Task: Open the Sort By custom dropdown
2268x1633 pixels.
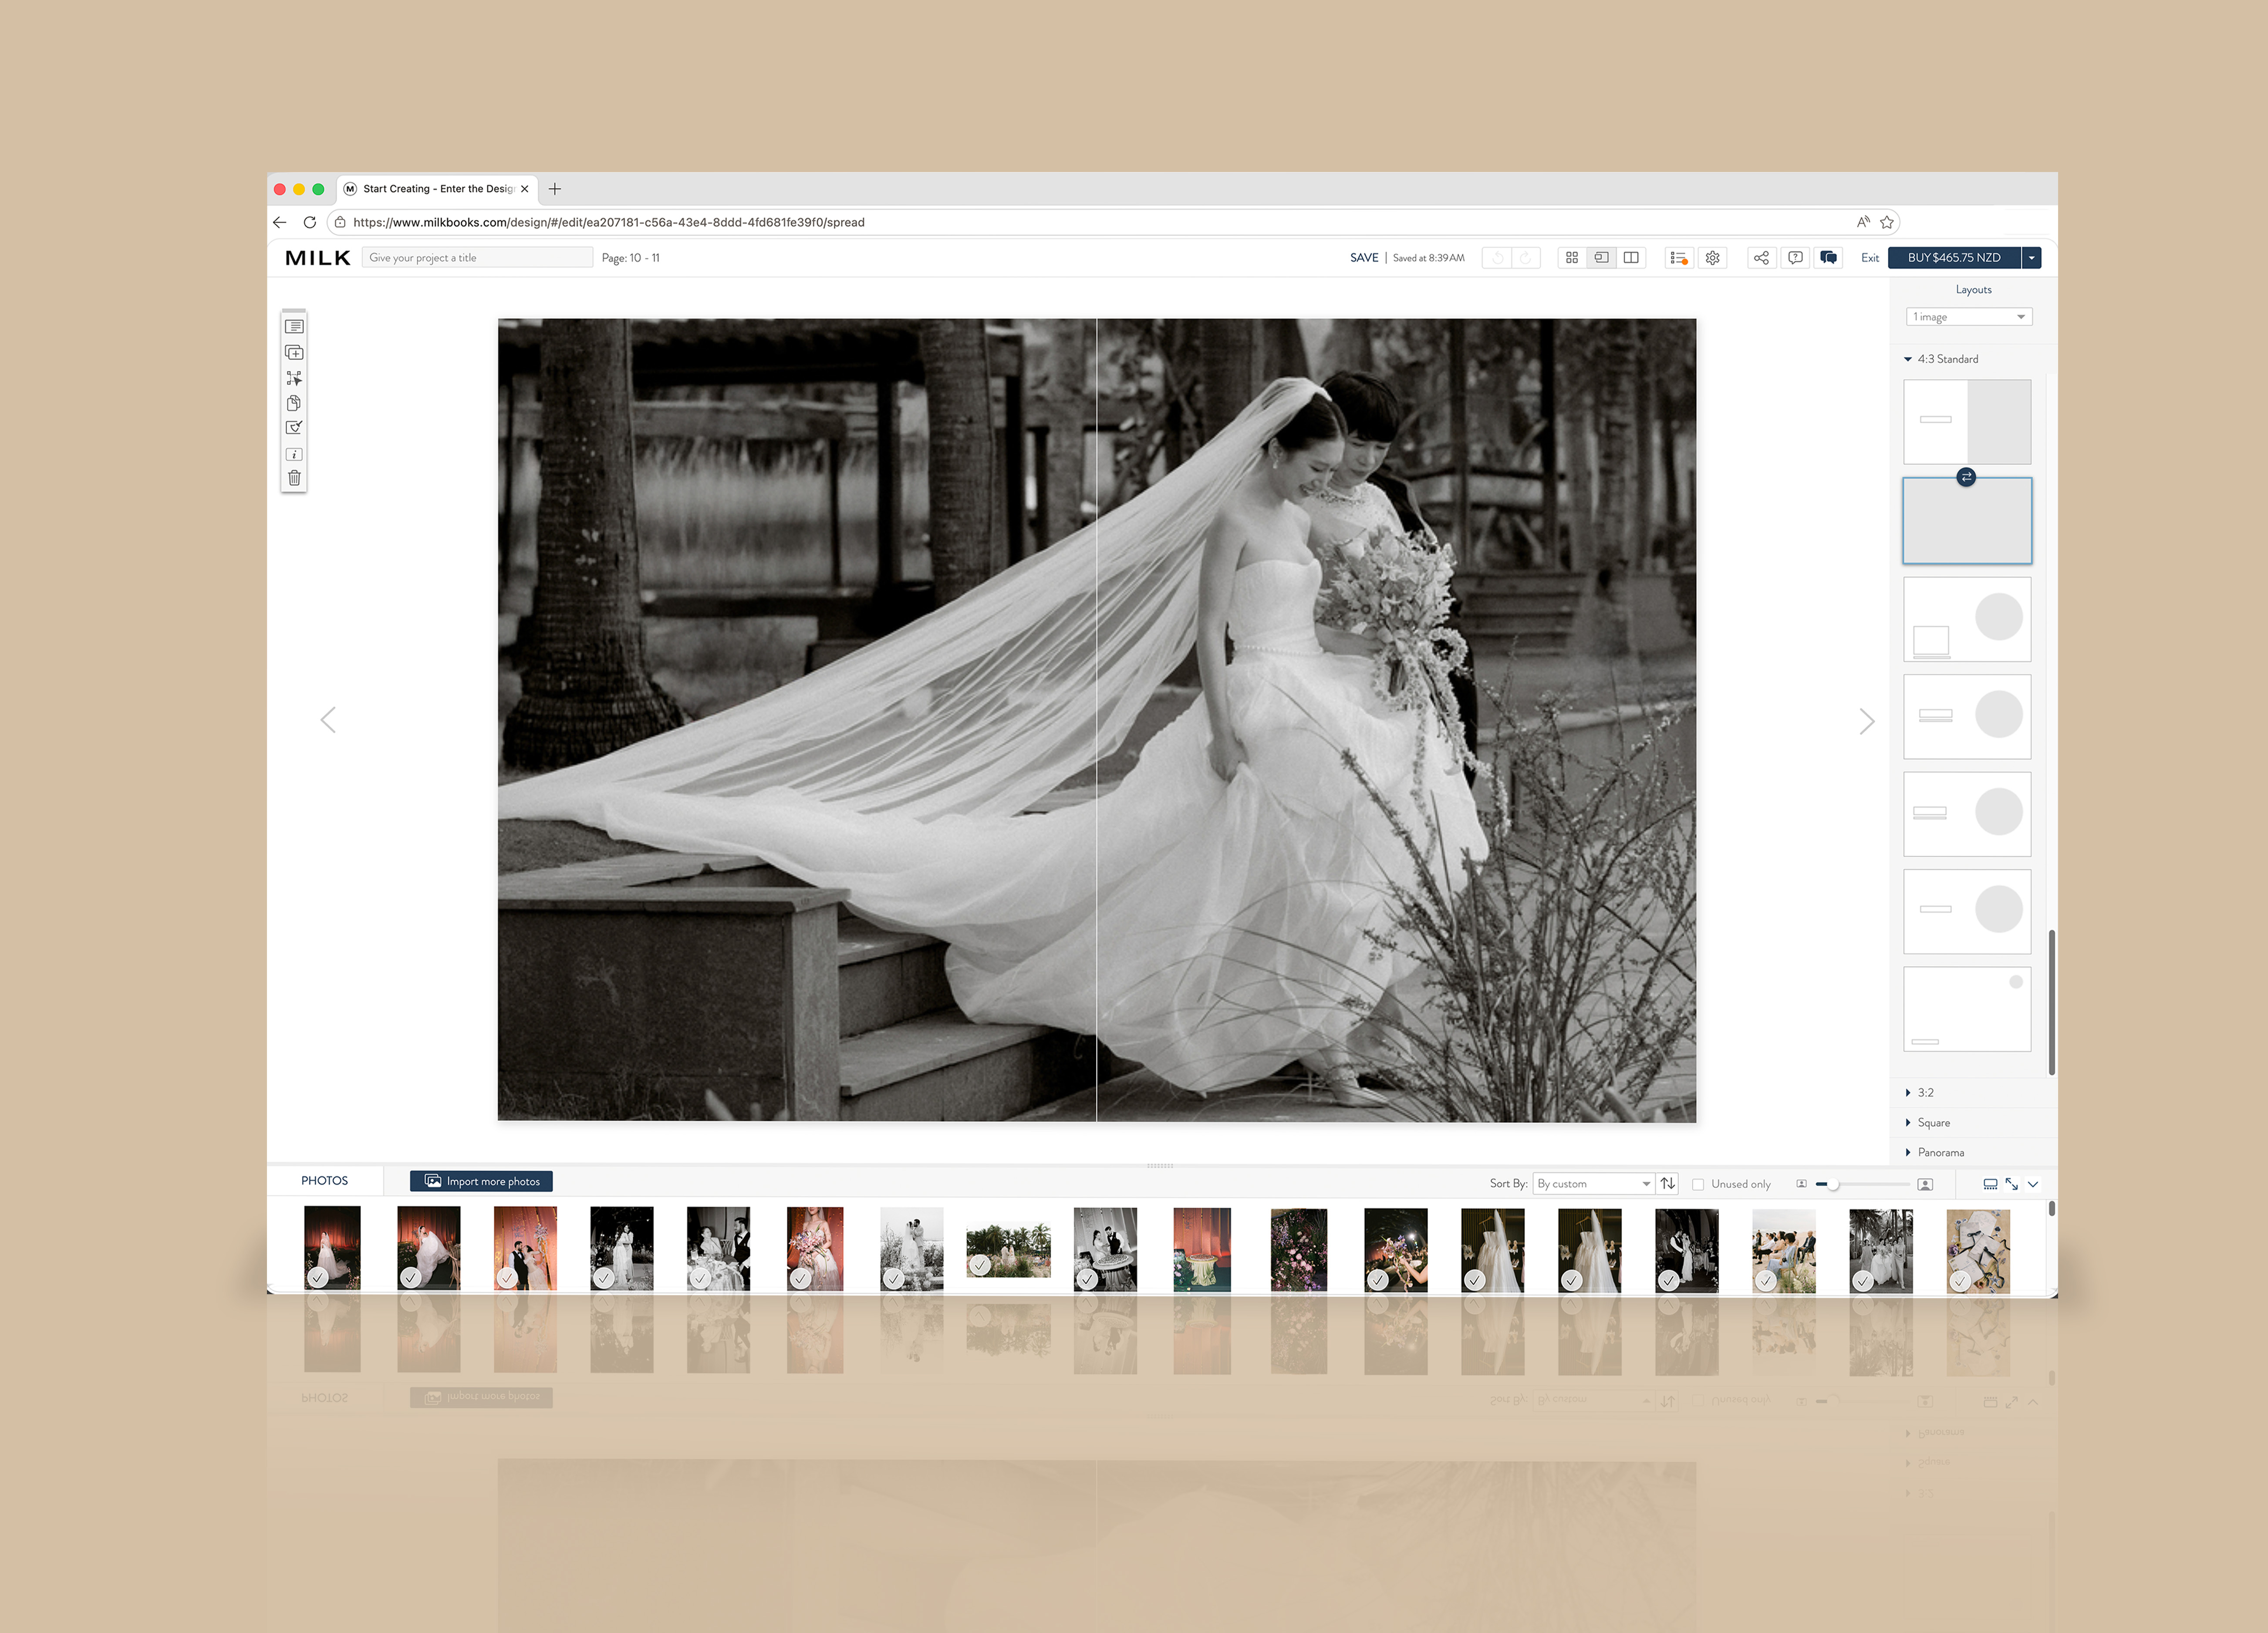Action: [1594, 1184]
